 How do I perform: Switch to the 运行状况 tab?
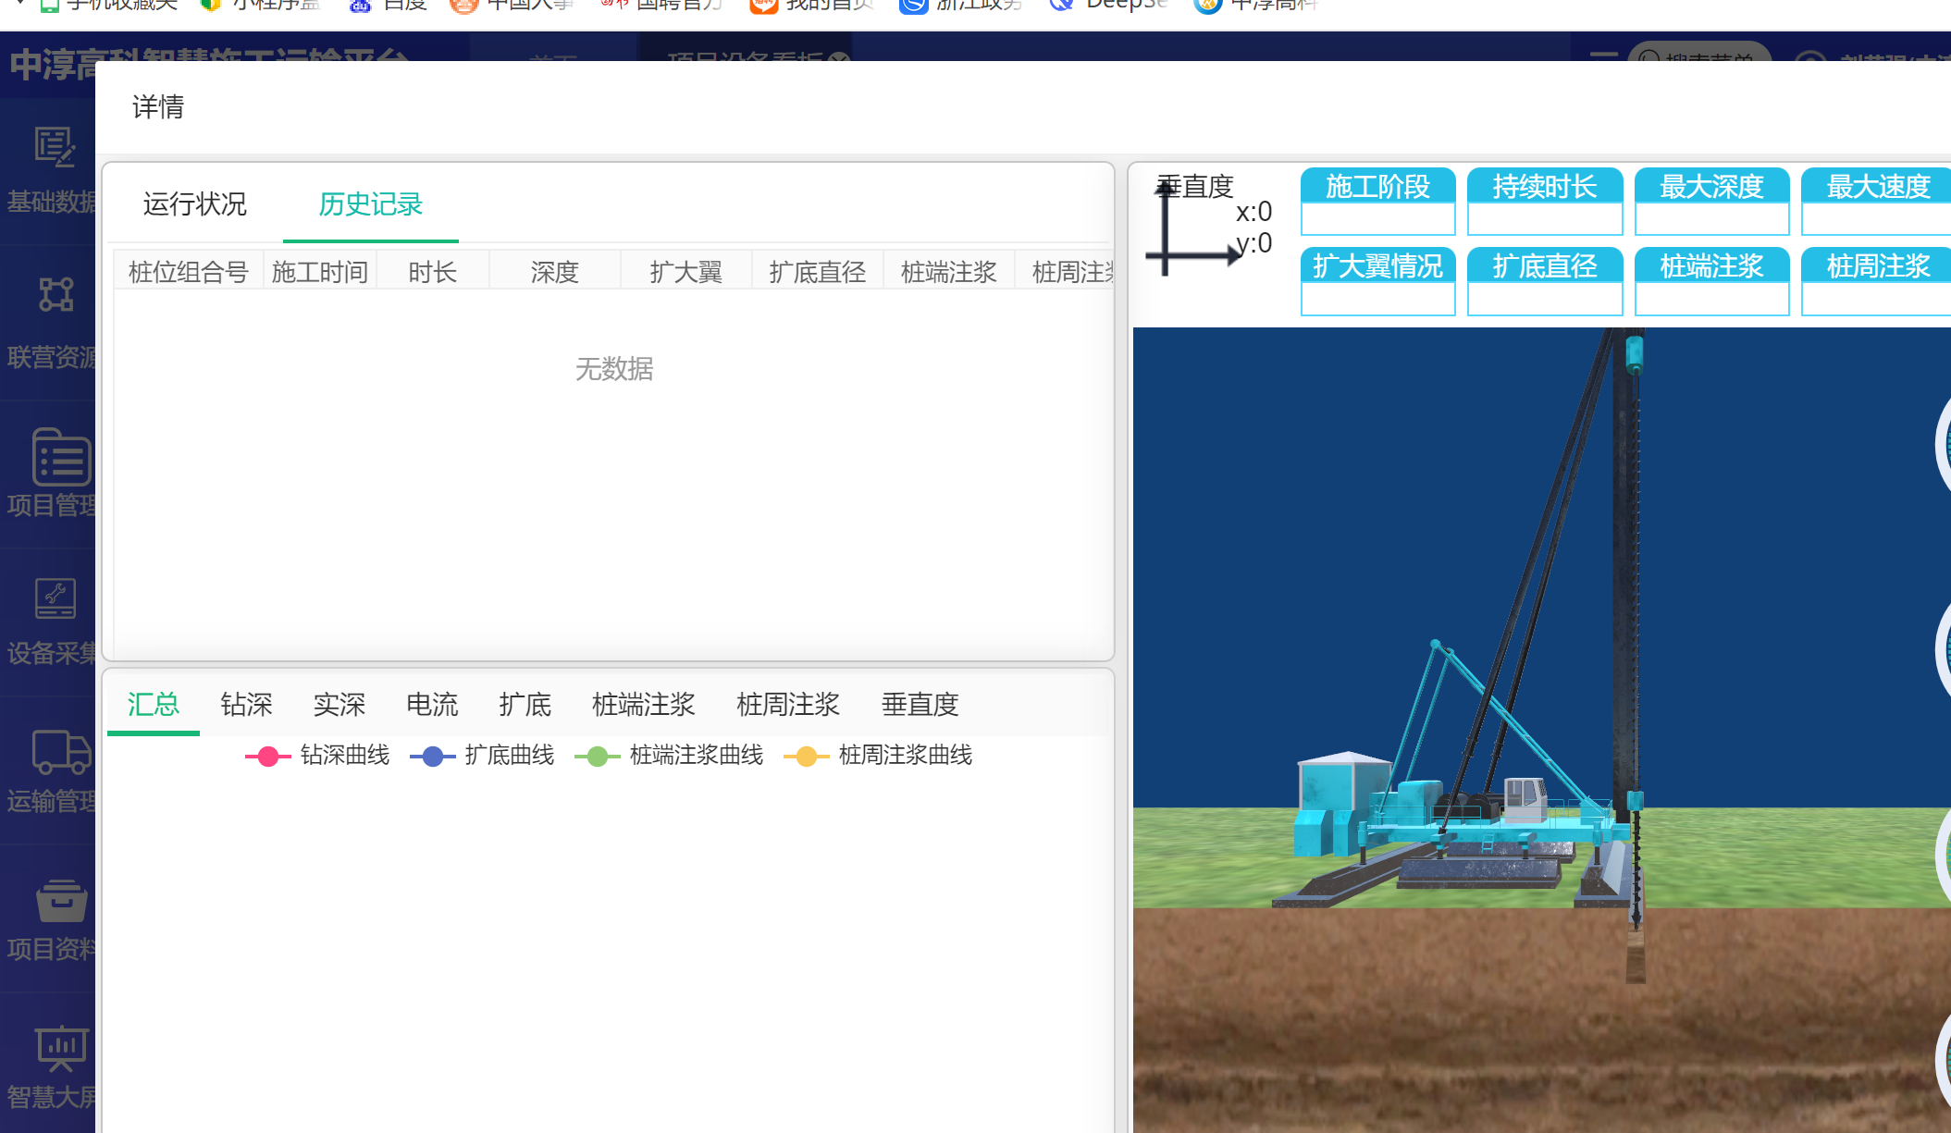[194, 204]
